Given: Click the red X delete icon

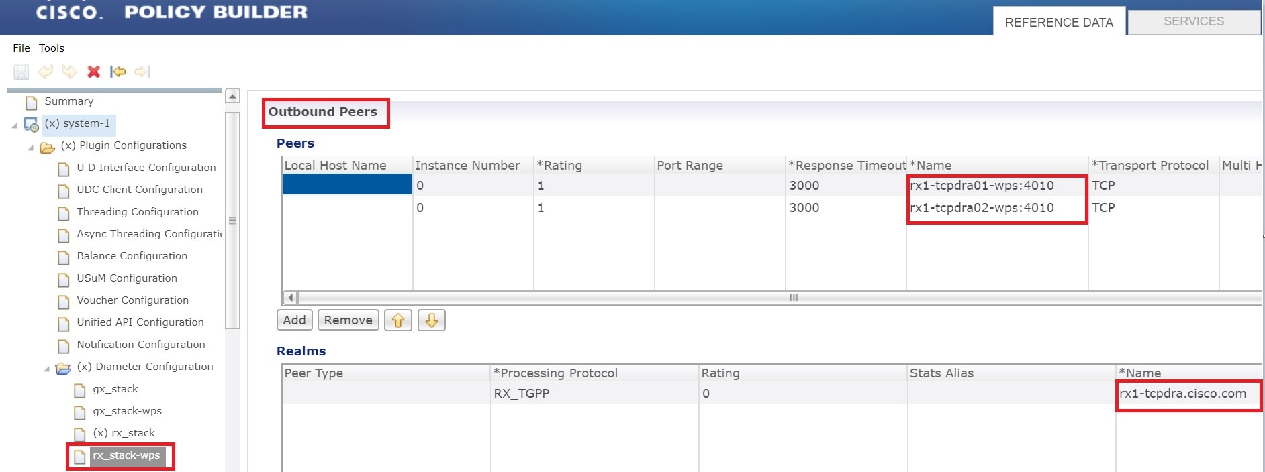Looking at the screenshot, I should point(93,72).
